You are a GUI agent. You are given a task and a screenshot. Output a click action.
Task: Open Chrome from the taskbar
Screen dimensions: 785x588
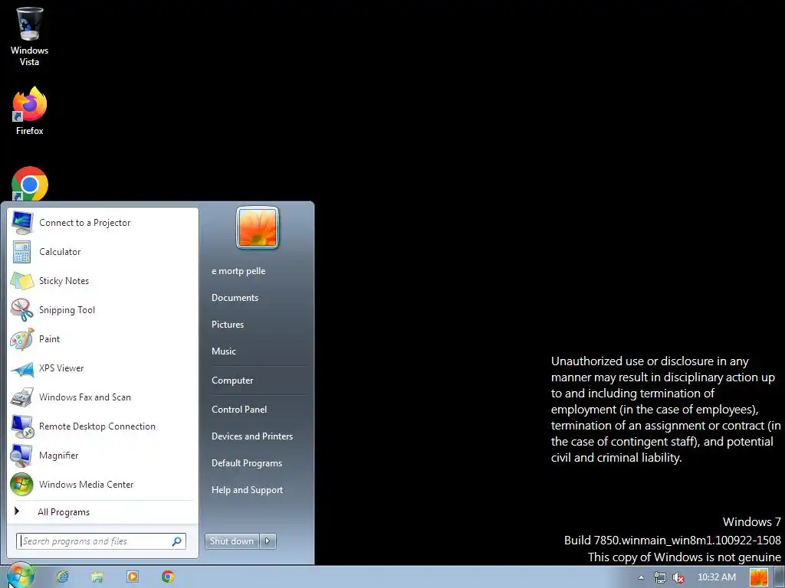168,577
